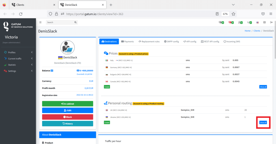Click the blue Edit button
The image size is (276, 144).
tap(68, 110)
